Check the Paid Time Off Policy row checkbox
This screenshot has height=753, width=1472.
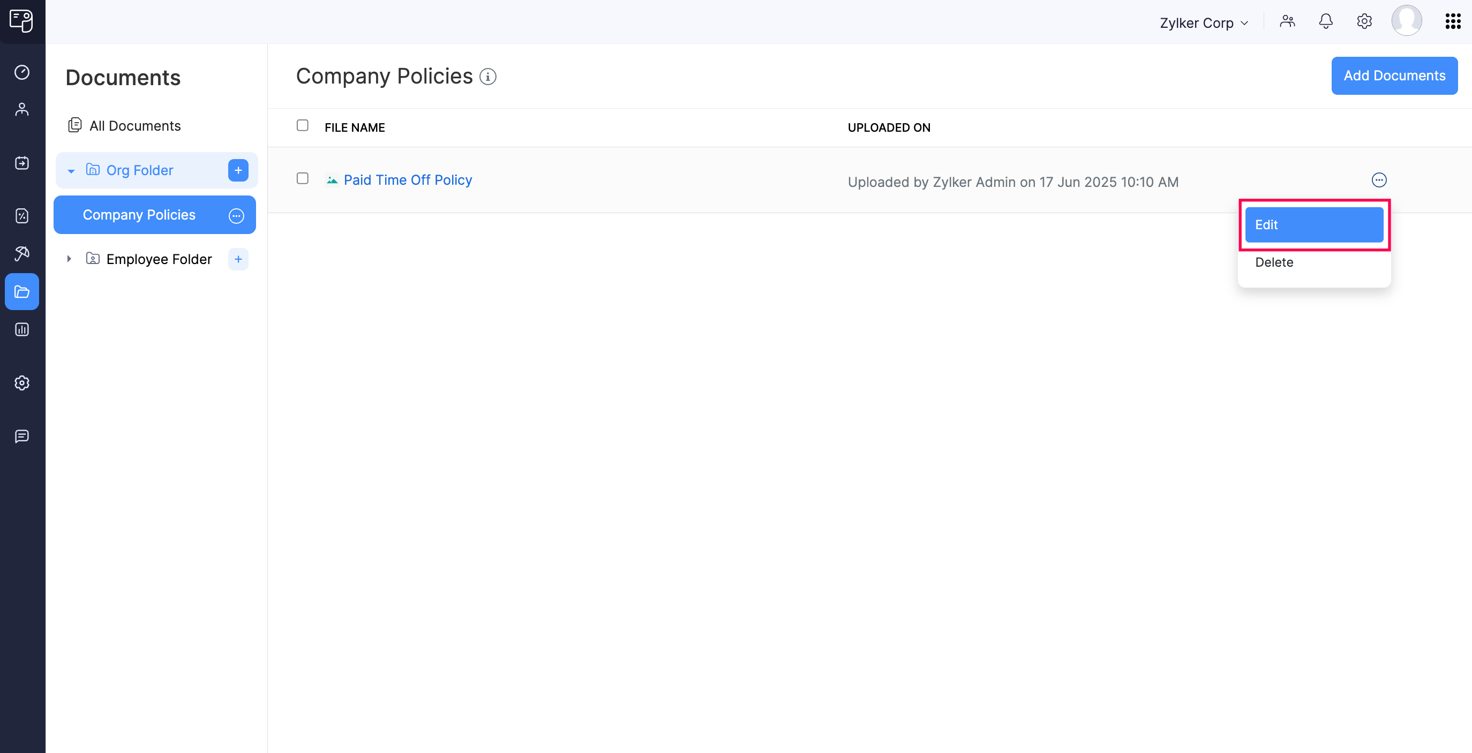tap(303, 179)
